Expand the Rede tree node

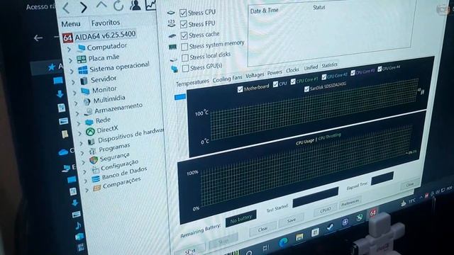(79, 124)
